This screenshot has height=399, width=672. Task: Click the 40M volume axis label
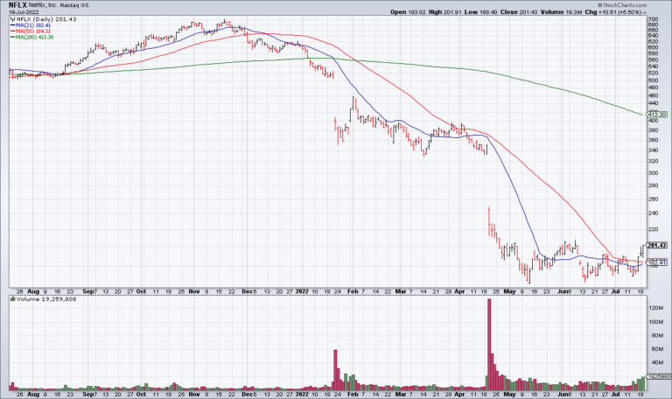point(655,362)
